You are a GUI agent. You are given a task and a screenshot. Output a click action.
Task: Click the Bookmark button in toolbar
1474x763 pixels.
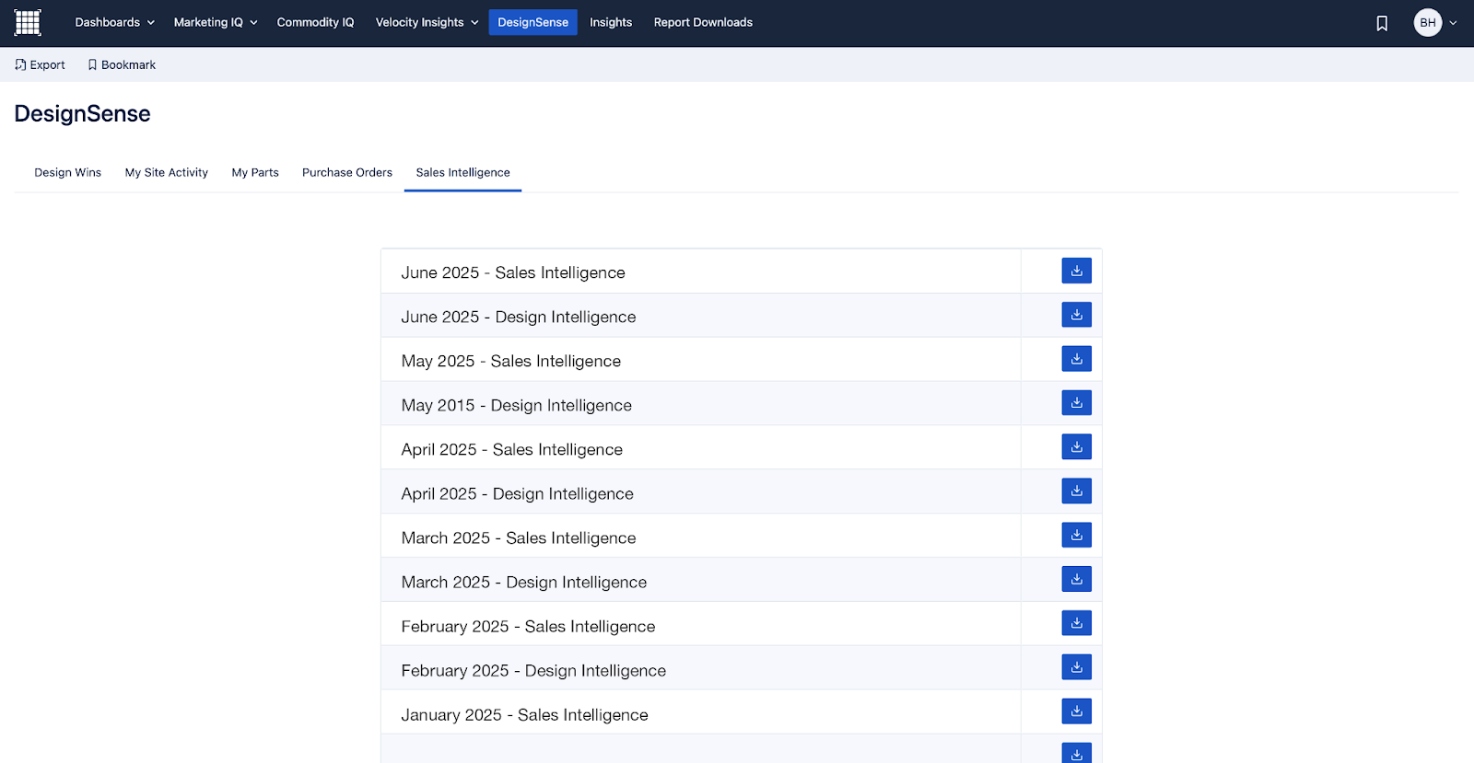(122, 64)
